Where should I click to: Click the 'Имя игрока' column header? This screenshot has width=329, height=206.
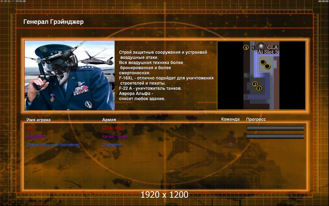click(39, 120)
